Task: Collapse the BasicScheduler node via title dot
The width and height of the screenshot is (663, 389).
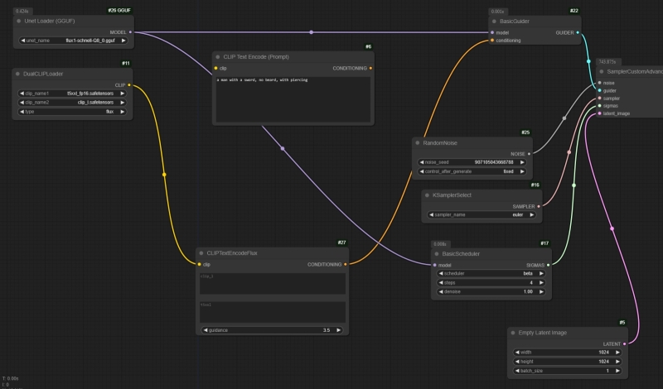Action: [x=436, y=253]
